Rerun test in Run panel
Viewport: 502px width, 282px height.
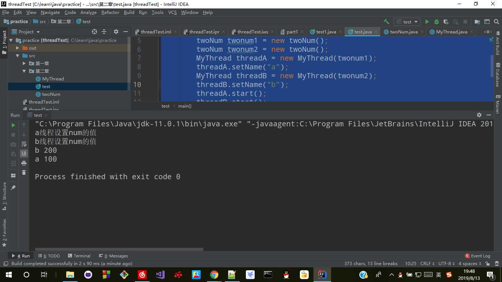14,125
